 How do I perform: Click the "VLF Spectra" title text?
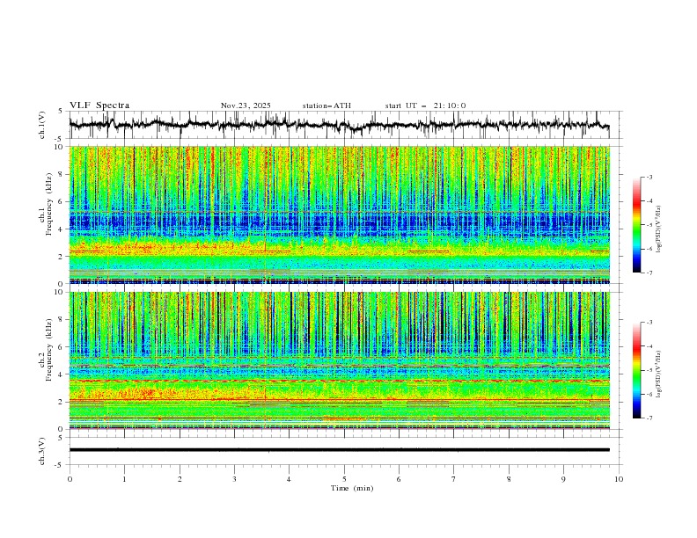(x=99, y=105)
